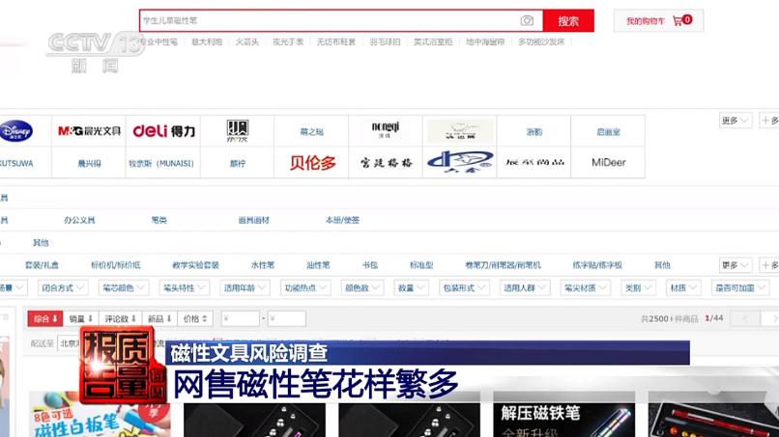Viewport: 779px width, 437px height.
Task: Open the 画具画材 category
Action: point(253,220)
